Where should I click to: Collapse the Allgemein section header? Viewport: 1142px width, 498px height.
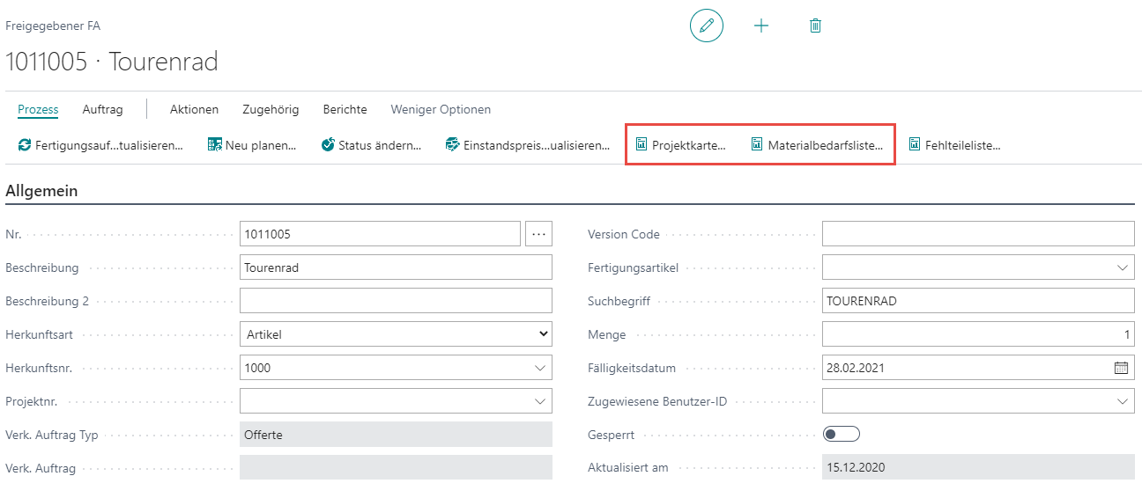tap(41, 191)
